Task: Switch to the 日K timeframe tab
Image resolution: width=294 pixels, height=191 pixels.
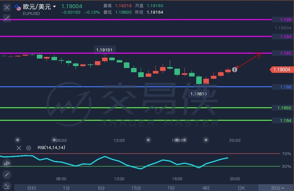Action: tap(241, 188)
